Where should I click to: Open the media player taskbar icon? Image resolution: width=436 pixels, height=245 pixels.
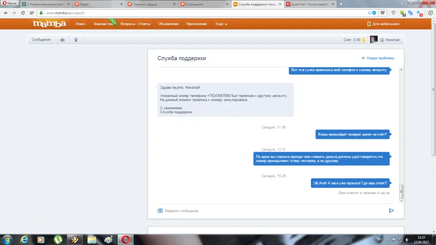41,240
